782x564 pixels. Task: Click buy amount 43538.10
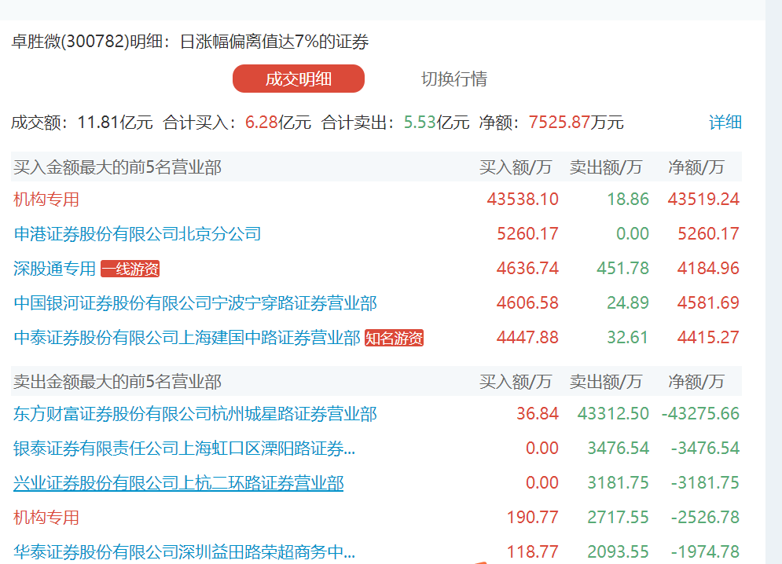(x=523, y=200)
